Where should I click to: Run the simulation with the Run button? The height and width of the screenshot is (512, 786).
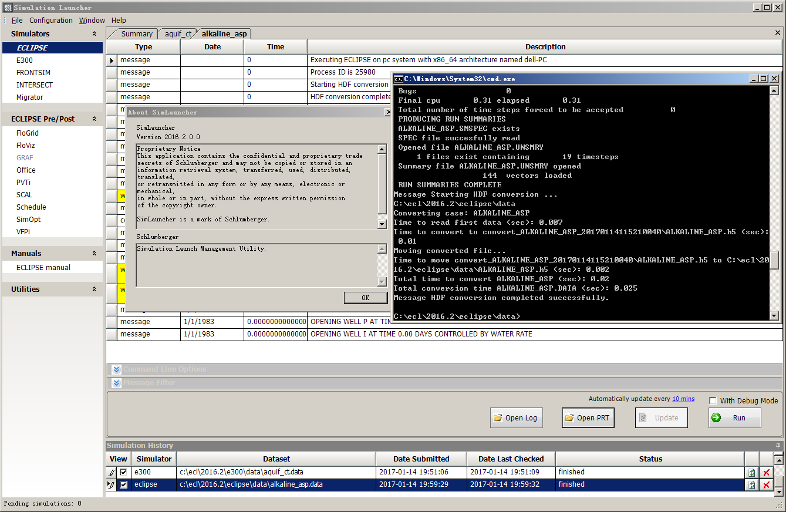734,417
